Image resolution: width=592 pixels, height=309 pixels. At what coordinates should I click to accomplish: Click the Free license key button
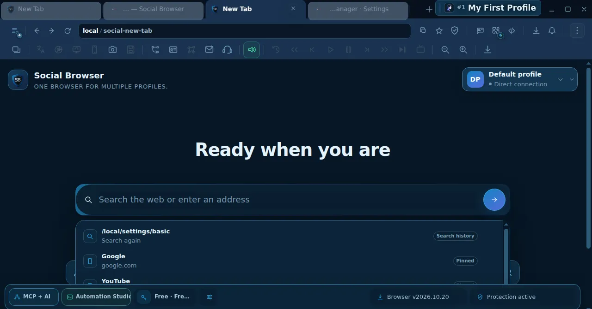tap(166, 297)
